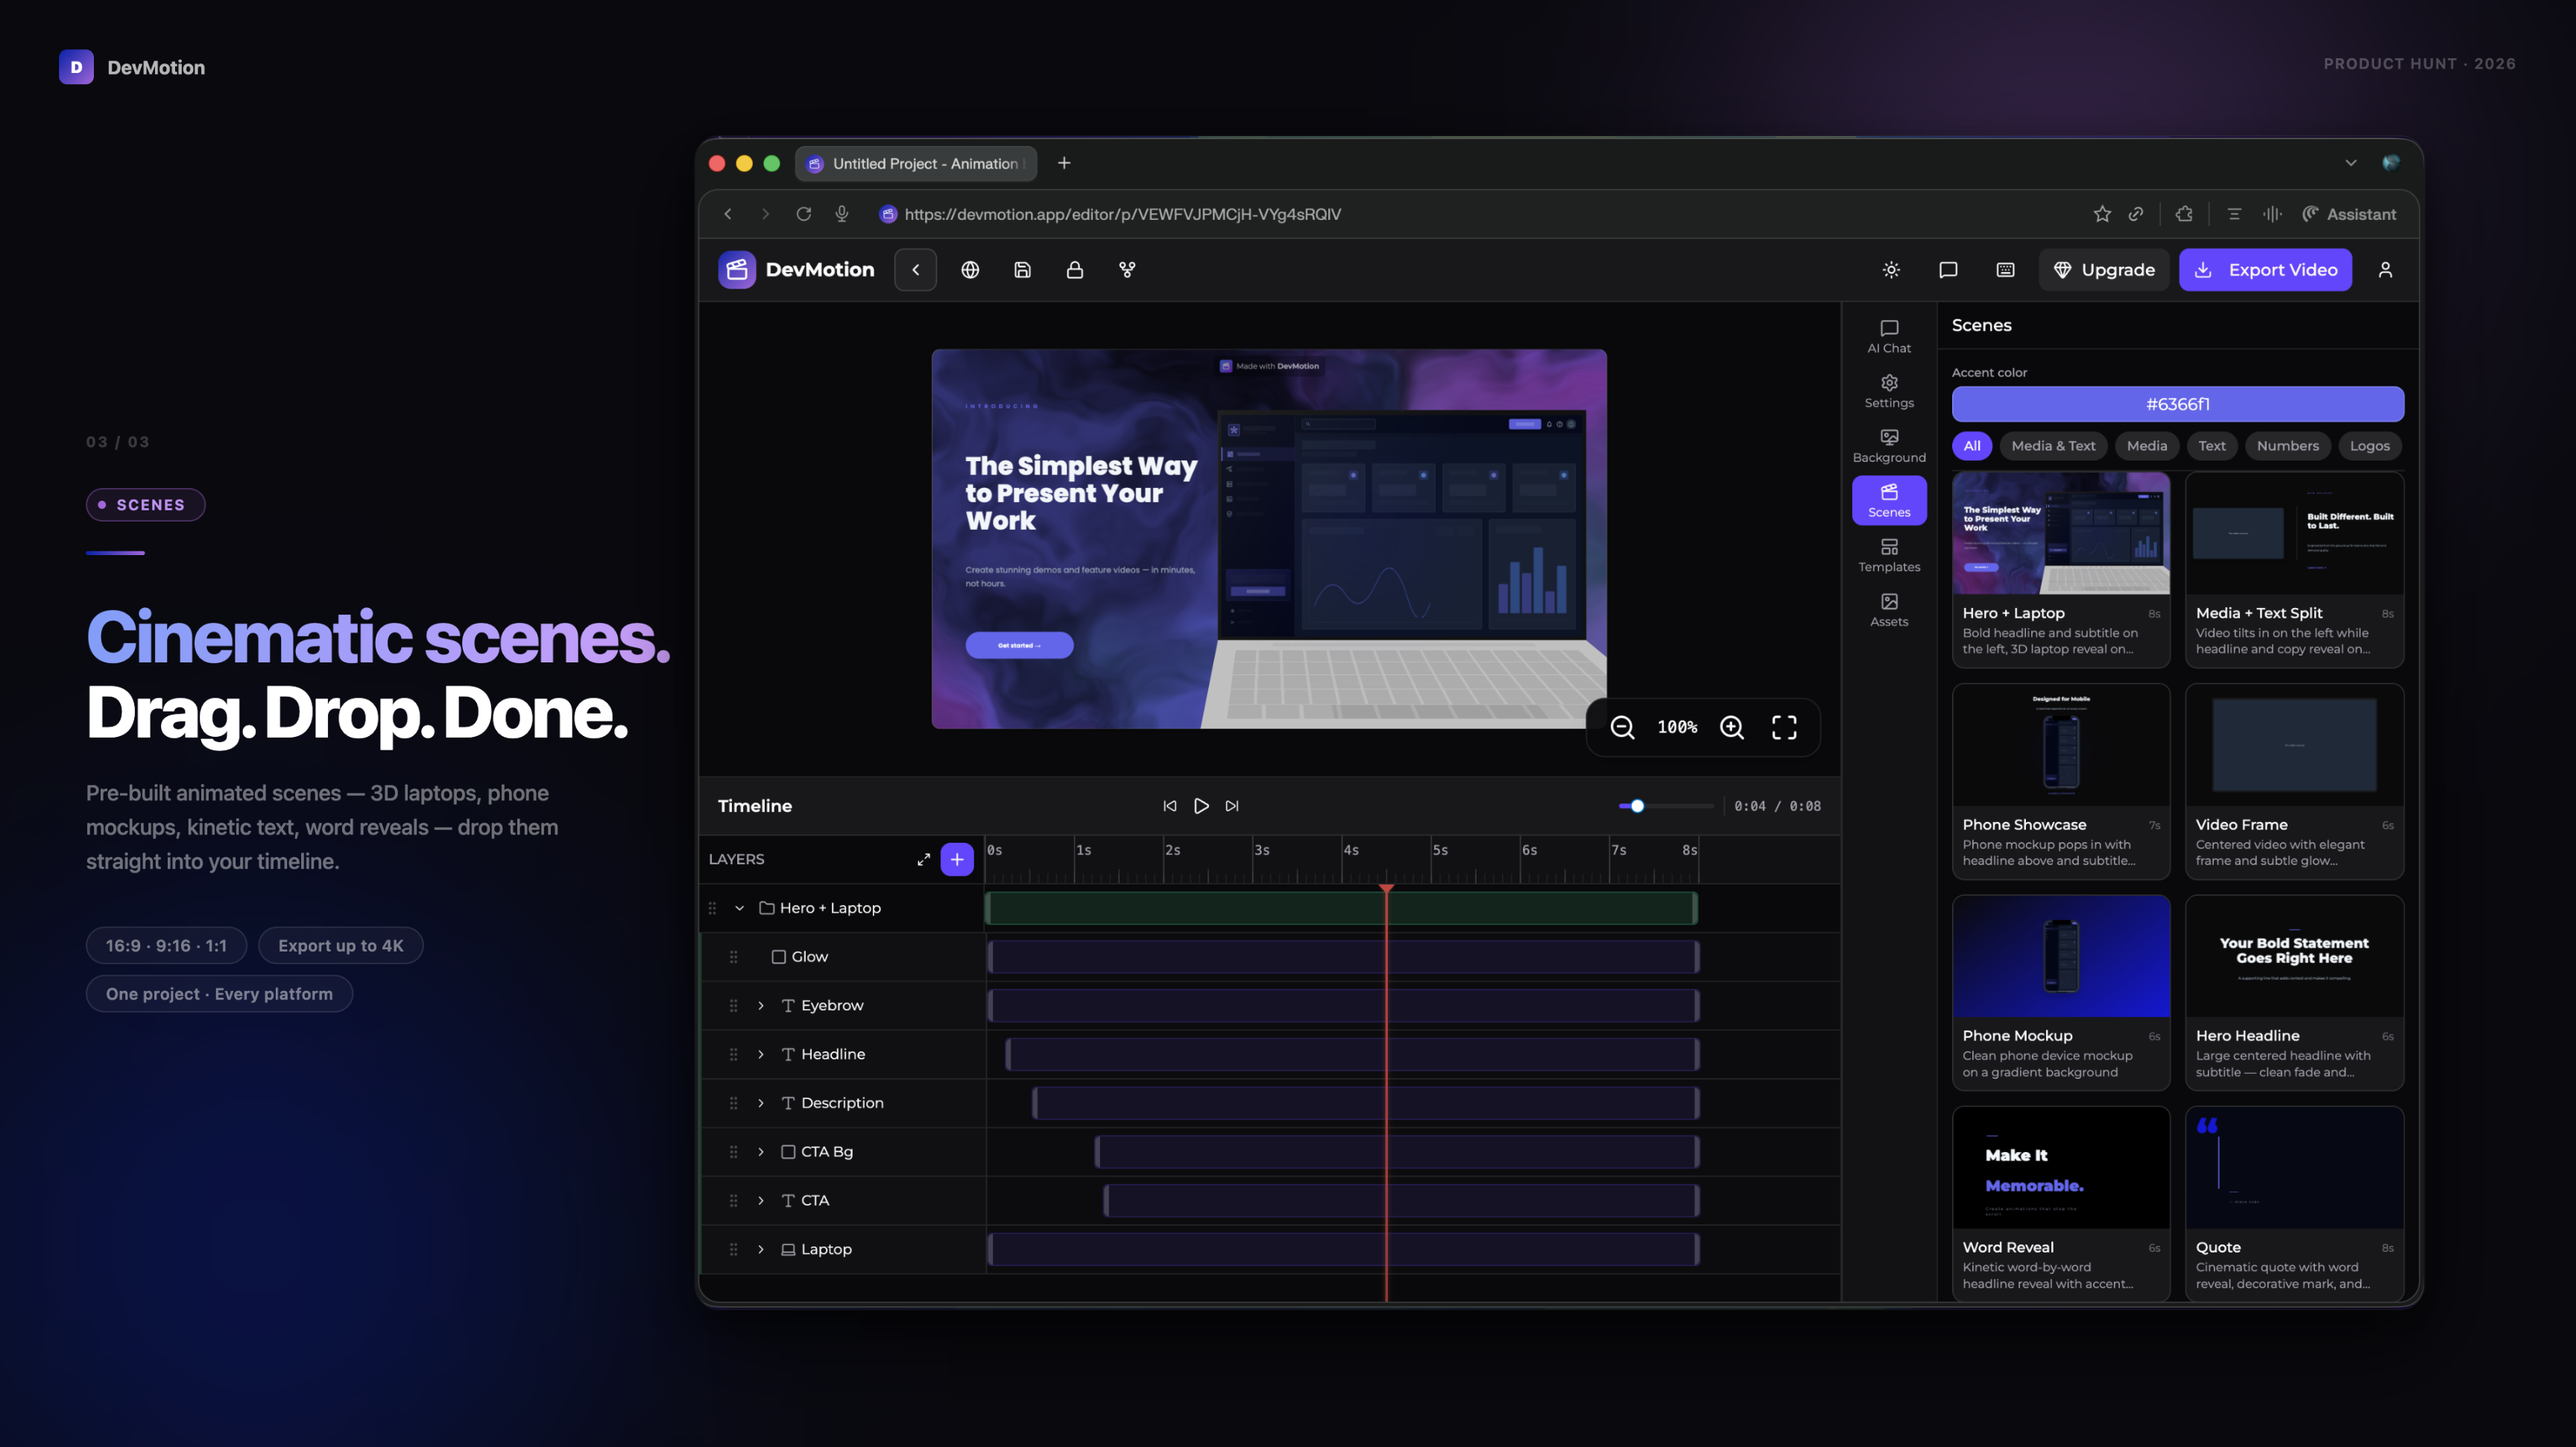Open the AI Chat panel
2576x1447 pixels.
1889,336
